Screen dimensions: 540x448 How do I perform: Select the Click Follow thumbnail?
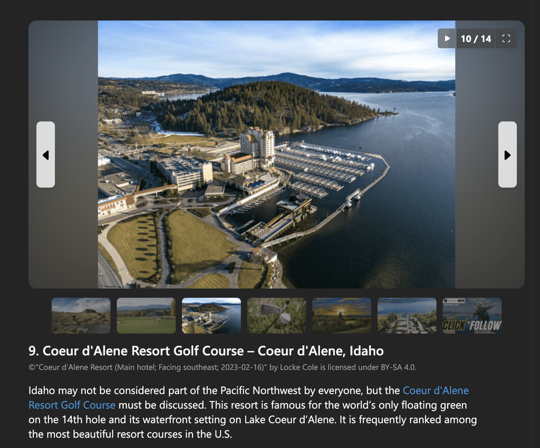472,316
